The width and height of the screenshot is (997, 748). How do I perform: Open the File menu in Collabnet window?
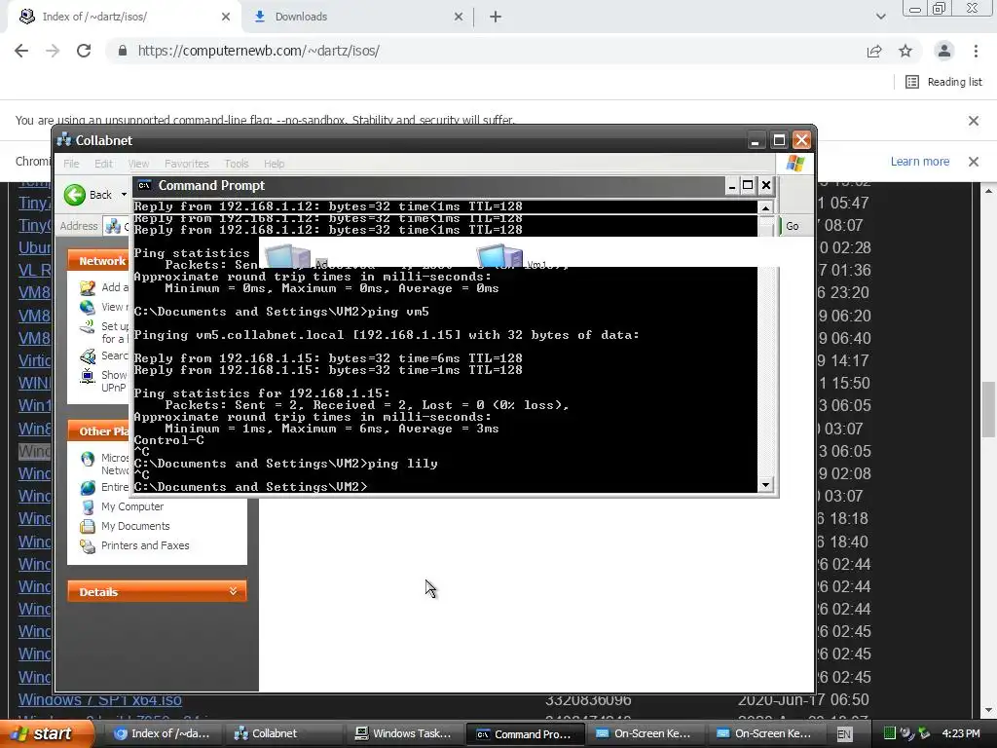tap(71, 164)
